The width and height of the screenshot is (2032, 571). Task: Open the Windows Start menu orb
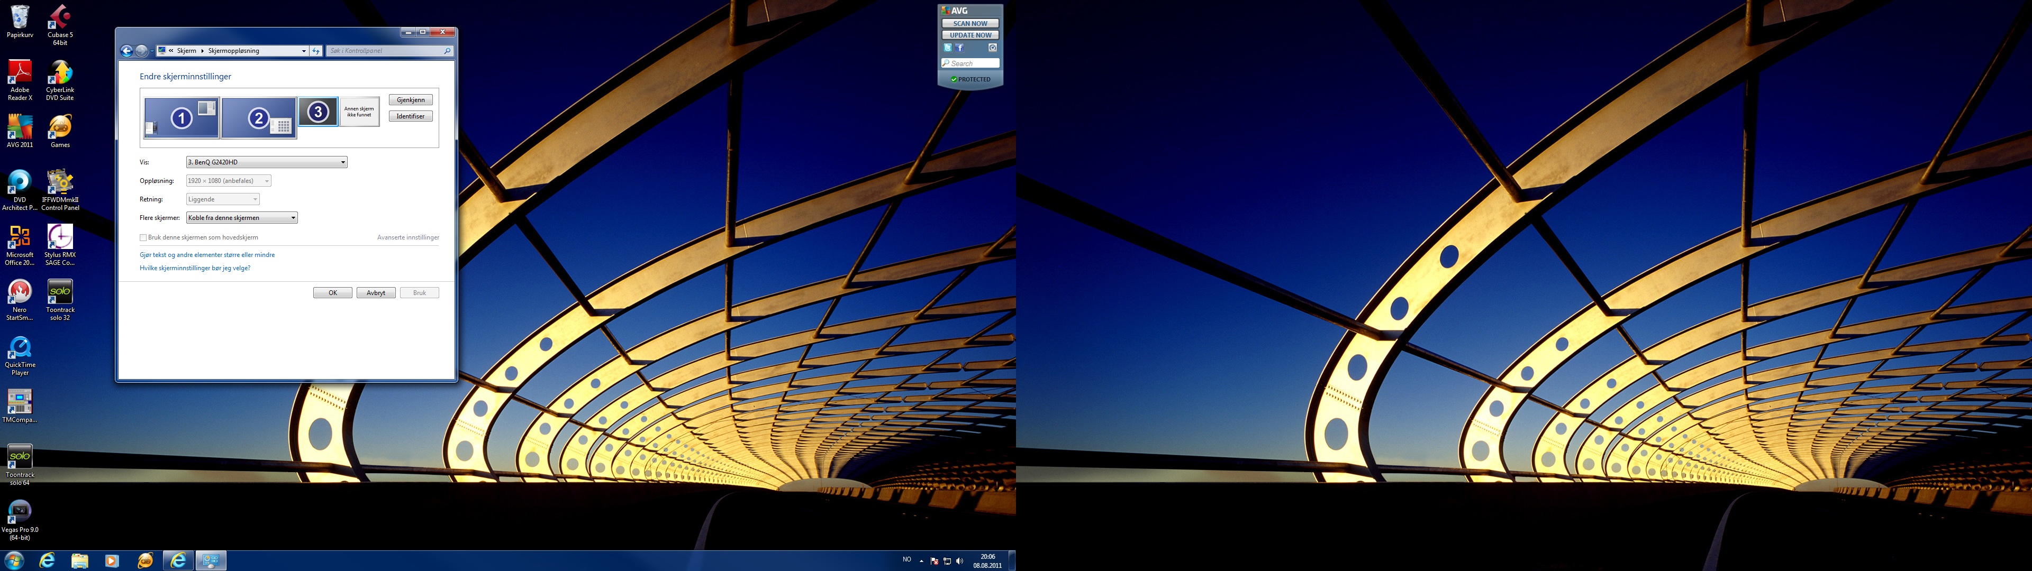coord(14,561)
